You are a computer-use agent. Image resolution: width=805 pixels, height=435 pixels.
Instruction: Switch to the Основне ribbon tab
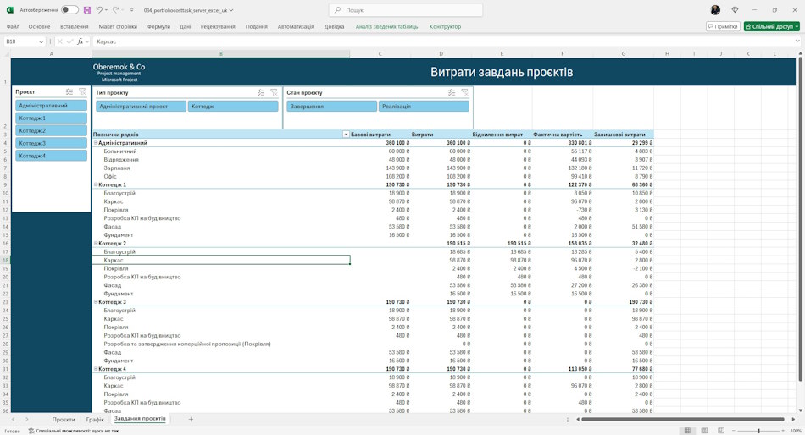[40, 26]
